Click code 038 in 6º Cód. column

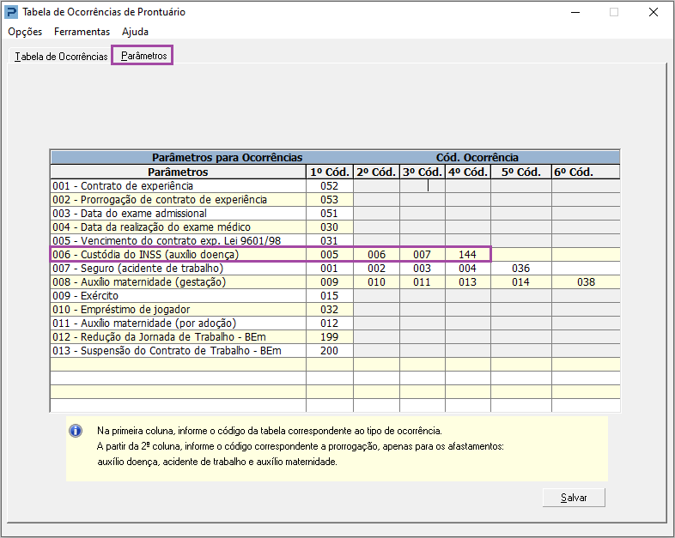coord(585,282)
